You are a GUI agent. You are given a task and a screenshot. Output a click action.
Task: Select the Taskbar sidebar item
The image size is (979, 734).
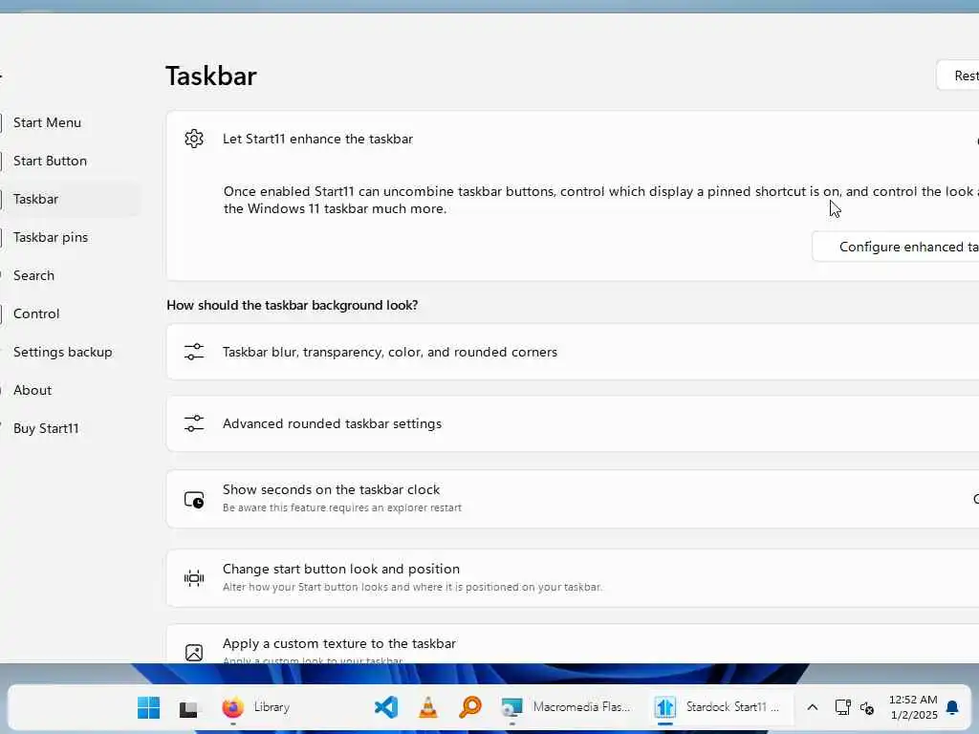coord(35,199)
